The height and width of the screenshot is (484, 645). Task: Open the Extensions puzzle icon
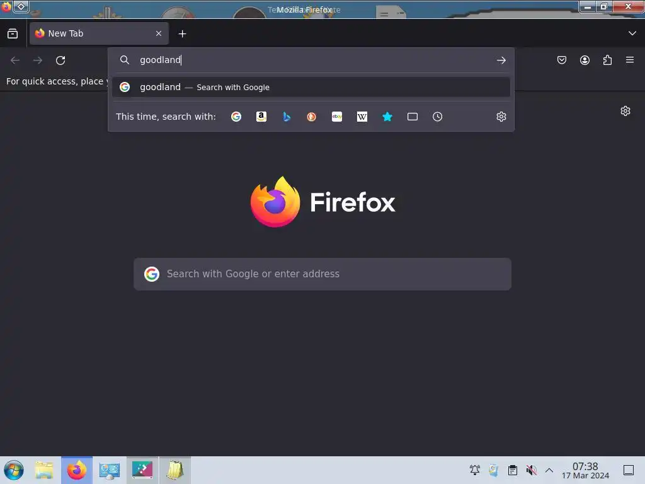pyautogui.click(x=607, y=60)
